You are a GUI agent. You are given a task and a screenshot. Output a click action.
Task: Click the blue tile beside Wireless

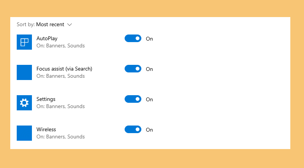(x=24, y=133)
